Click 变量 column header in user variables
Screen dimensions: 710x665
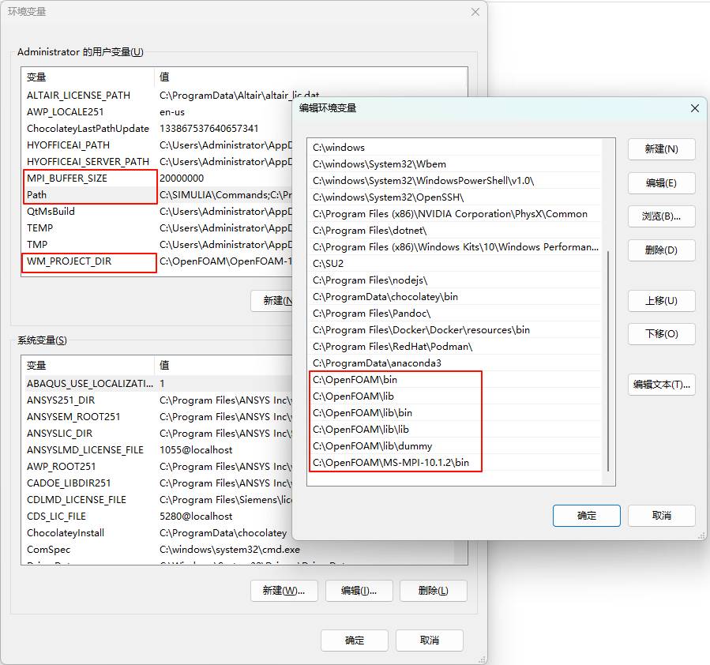[x=88, y=77]
